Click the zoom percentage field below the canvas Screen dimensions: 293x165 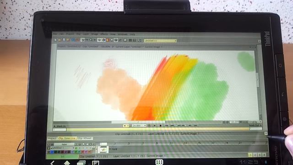pyautogui.click(x=234, y=122)
